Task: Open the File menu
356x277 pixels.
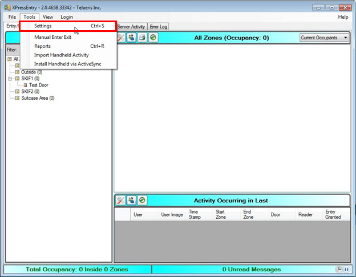Action: point(12,17)
